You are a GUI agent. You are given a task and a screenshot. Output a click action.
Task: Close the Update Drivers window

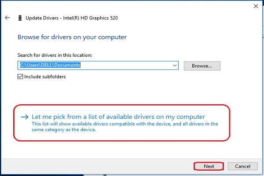click(256, 6)
